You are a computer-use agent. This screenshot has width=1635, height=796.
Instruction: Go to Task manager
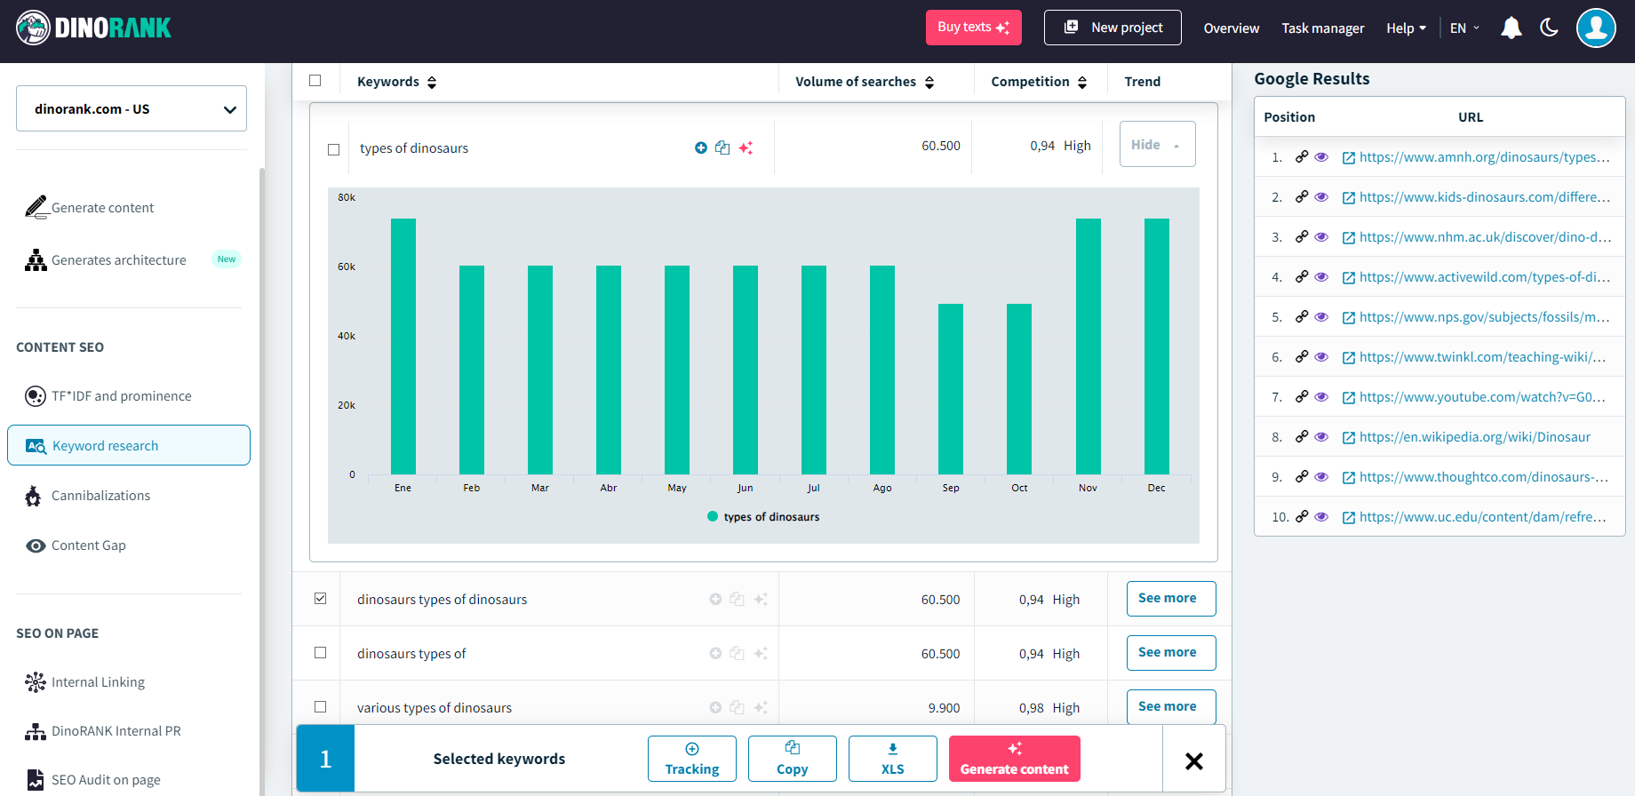pyautogui.click(x=1322, y=28)
